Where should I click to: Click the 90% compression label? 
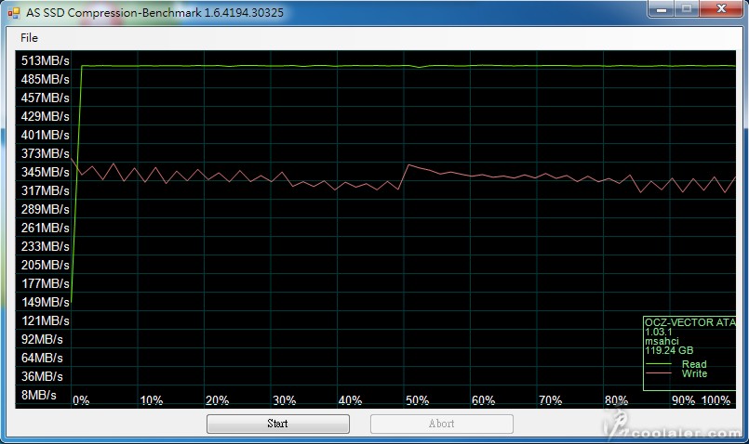click(x=684, y=400)
